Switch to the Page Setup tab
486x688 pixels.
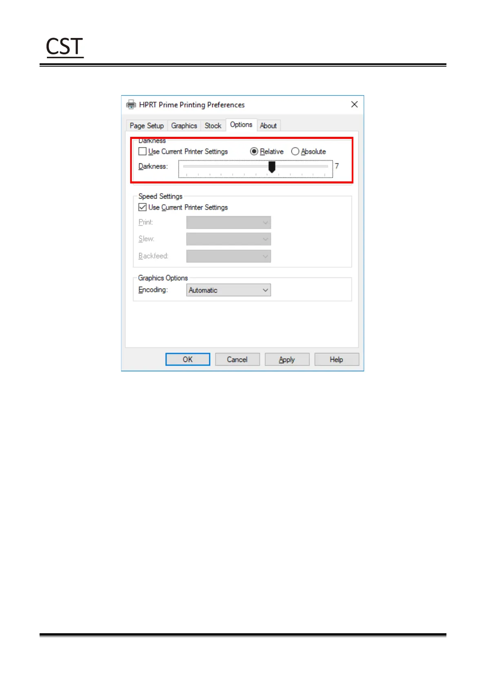click(146, 126)
